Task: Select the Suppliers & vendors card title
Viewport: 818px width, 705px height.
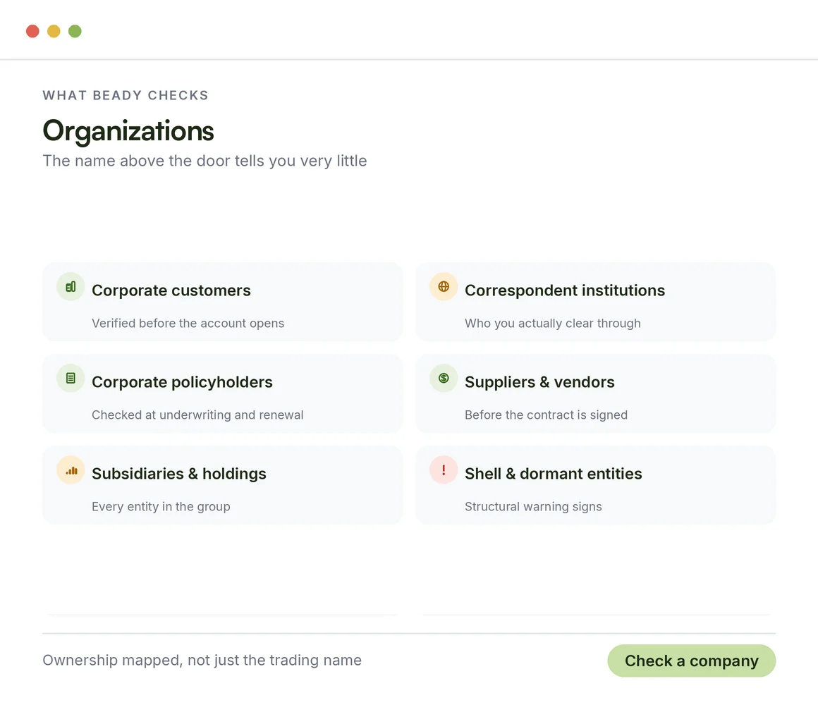Action: [x=539, y=382]
